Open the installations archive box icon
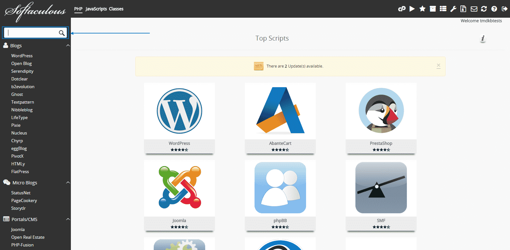This screenshot has width=510, height=250. tap(433, 9)
